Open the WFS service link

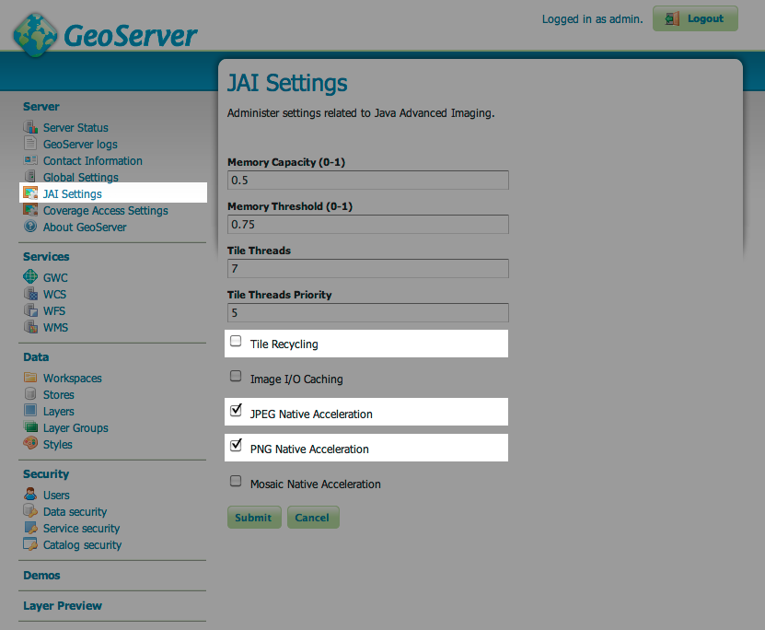[x=54, y=310]
